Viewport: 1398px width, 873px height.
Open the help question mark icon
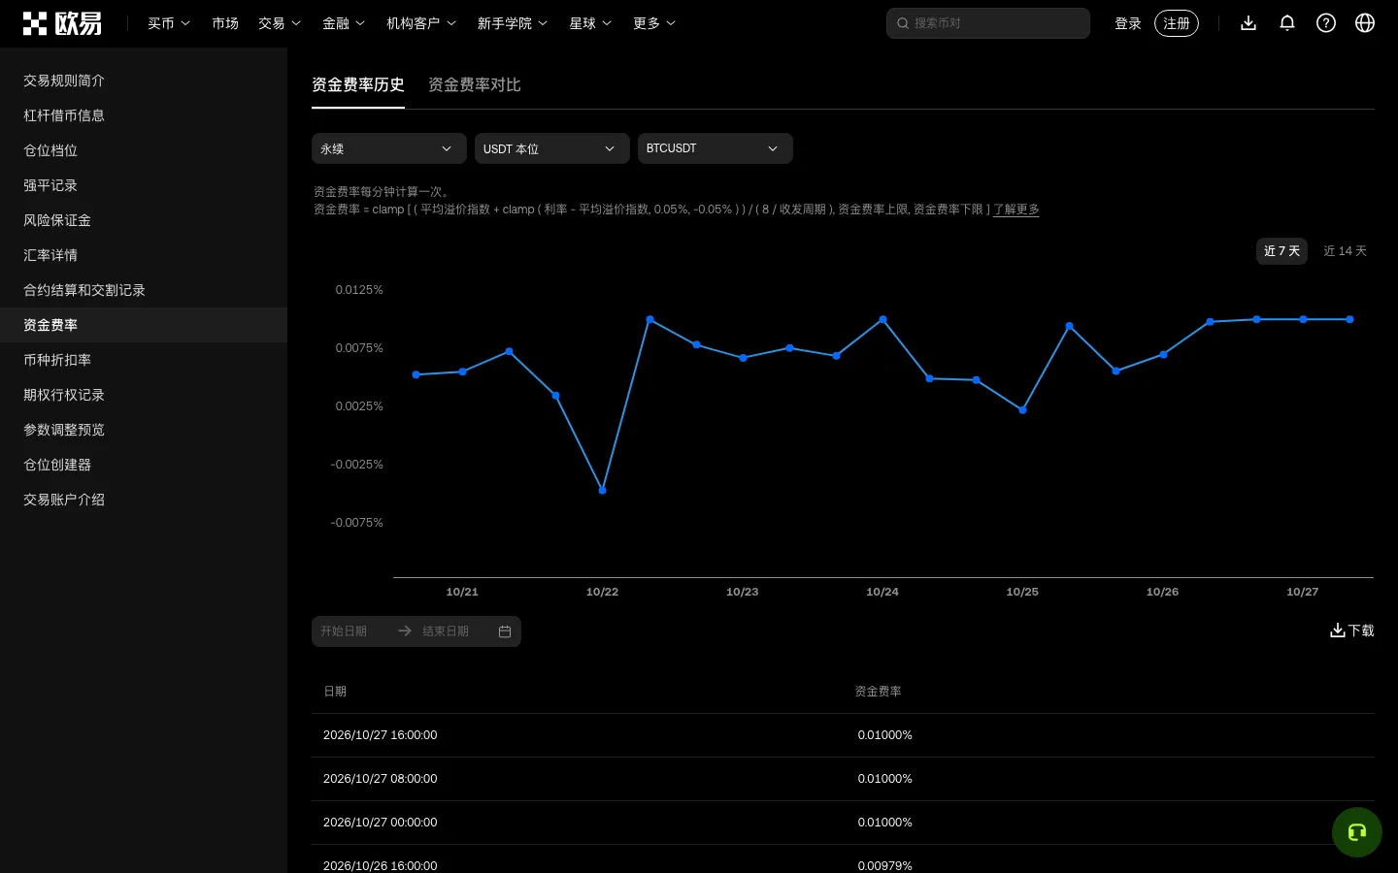1326,23
